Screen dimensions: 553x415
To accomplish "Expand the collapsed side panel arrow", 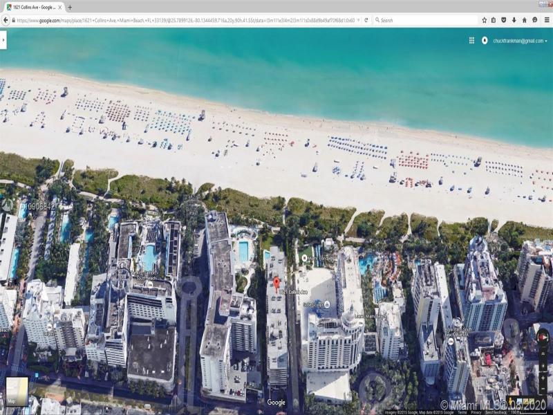I will (x=3, y=41).
